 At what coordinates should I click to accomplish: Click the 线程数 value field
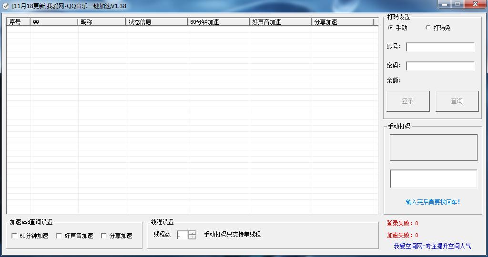point(183,235)
